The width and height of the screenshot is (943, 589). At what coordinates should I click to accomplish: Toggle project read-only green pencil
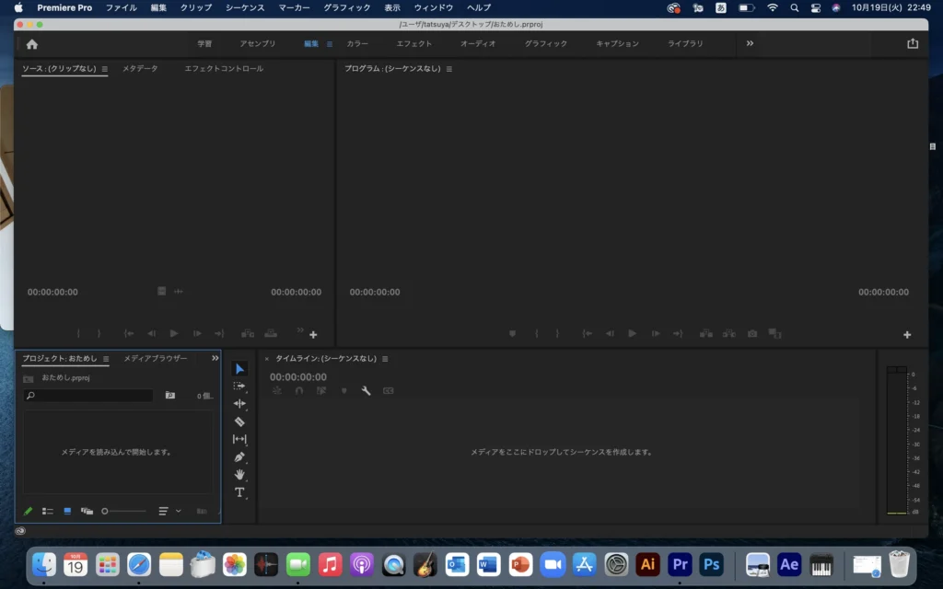pos(28,511)
